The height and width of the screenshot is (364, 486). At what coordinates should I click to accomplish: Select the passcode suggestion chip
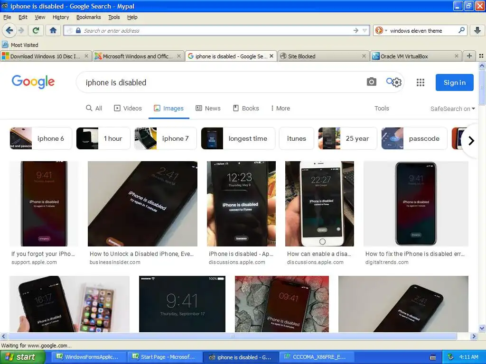click(414, 138)
